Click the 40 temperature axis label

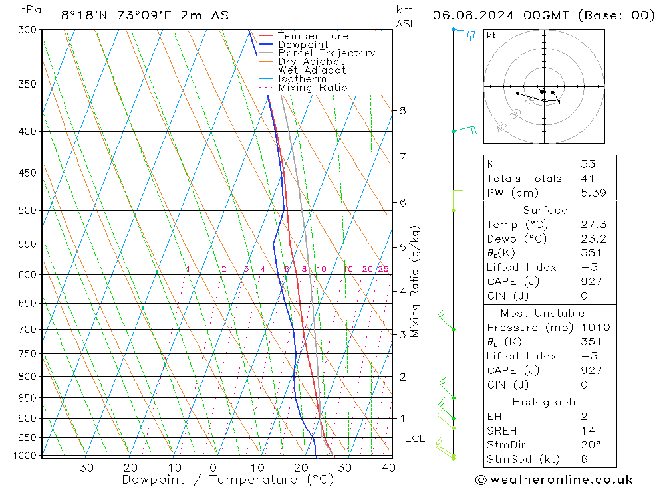click(x=388, y=468)
